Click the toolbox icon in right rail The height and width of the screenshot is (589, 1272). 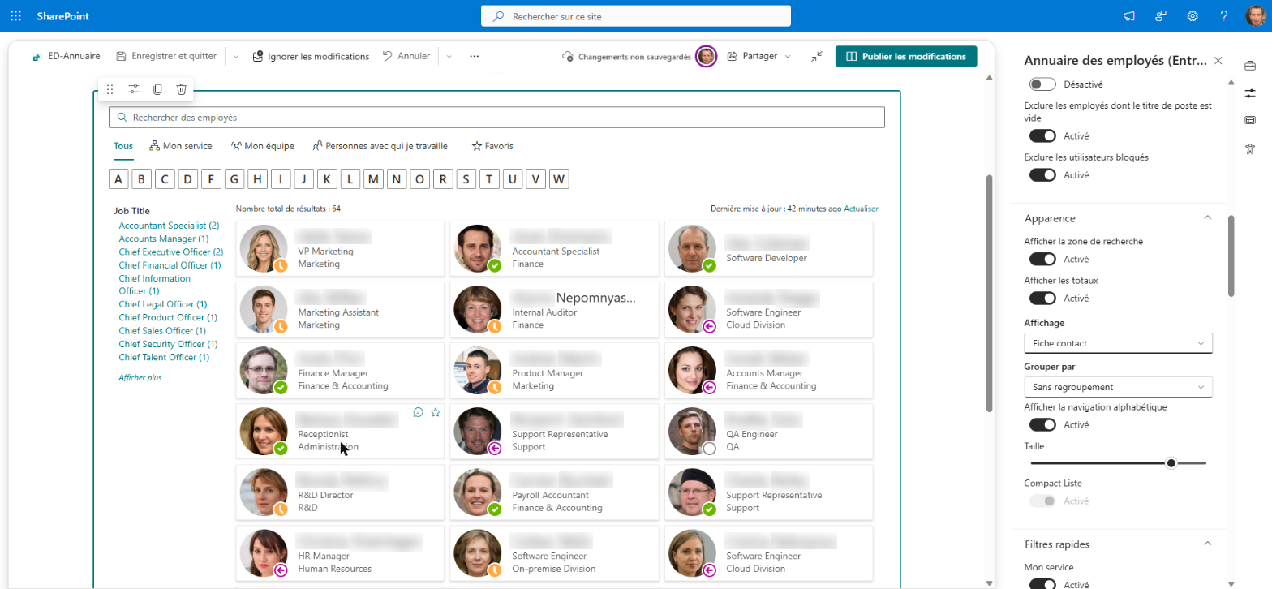(x=1250, y=65)
